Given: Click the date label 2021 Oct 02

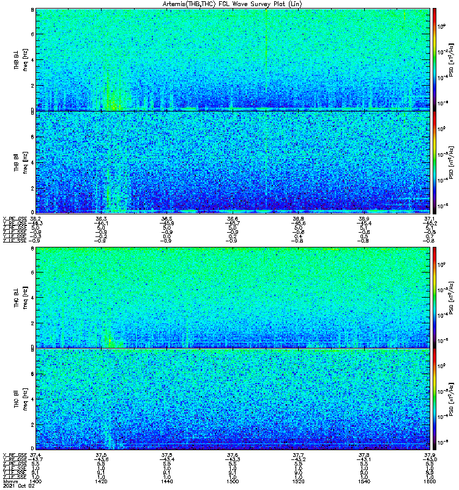Looking at the screenshot, I should pyautogui.click(x=19, y=486).
